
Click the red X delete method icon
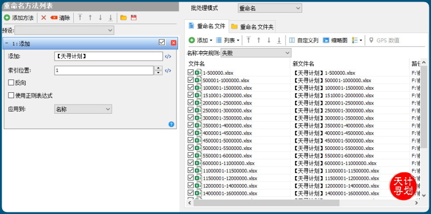coord(44,18)
